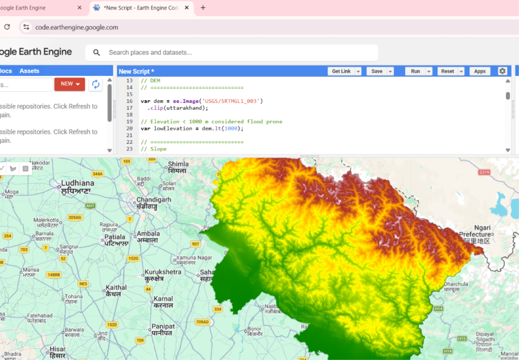The image size is (519, 360).
Task: Select the line drawing tool on map
Action: (2, 169)
